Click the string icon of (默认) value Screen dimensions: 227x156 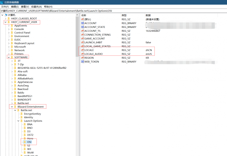click(x=83, y=19)
